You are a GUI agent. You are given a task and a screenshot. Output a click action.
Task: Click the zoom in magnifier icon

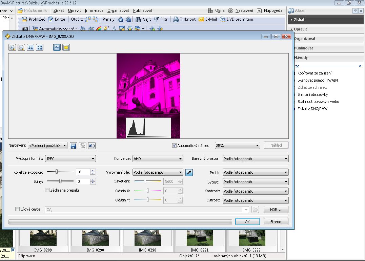[x=12, y=48]
